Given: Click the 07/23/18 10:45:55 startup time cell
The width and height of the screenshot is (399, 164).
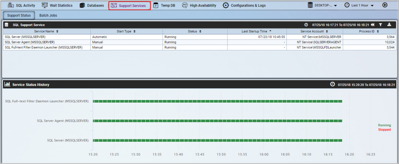Looking at the screenshot, I should 256,37.
